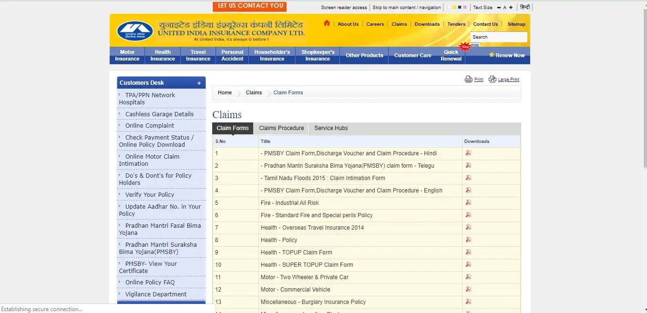Open the Sitemap link
647x313 pixels.
point(516,24)
